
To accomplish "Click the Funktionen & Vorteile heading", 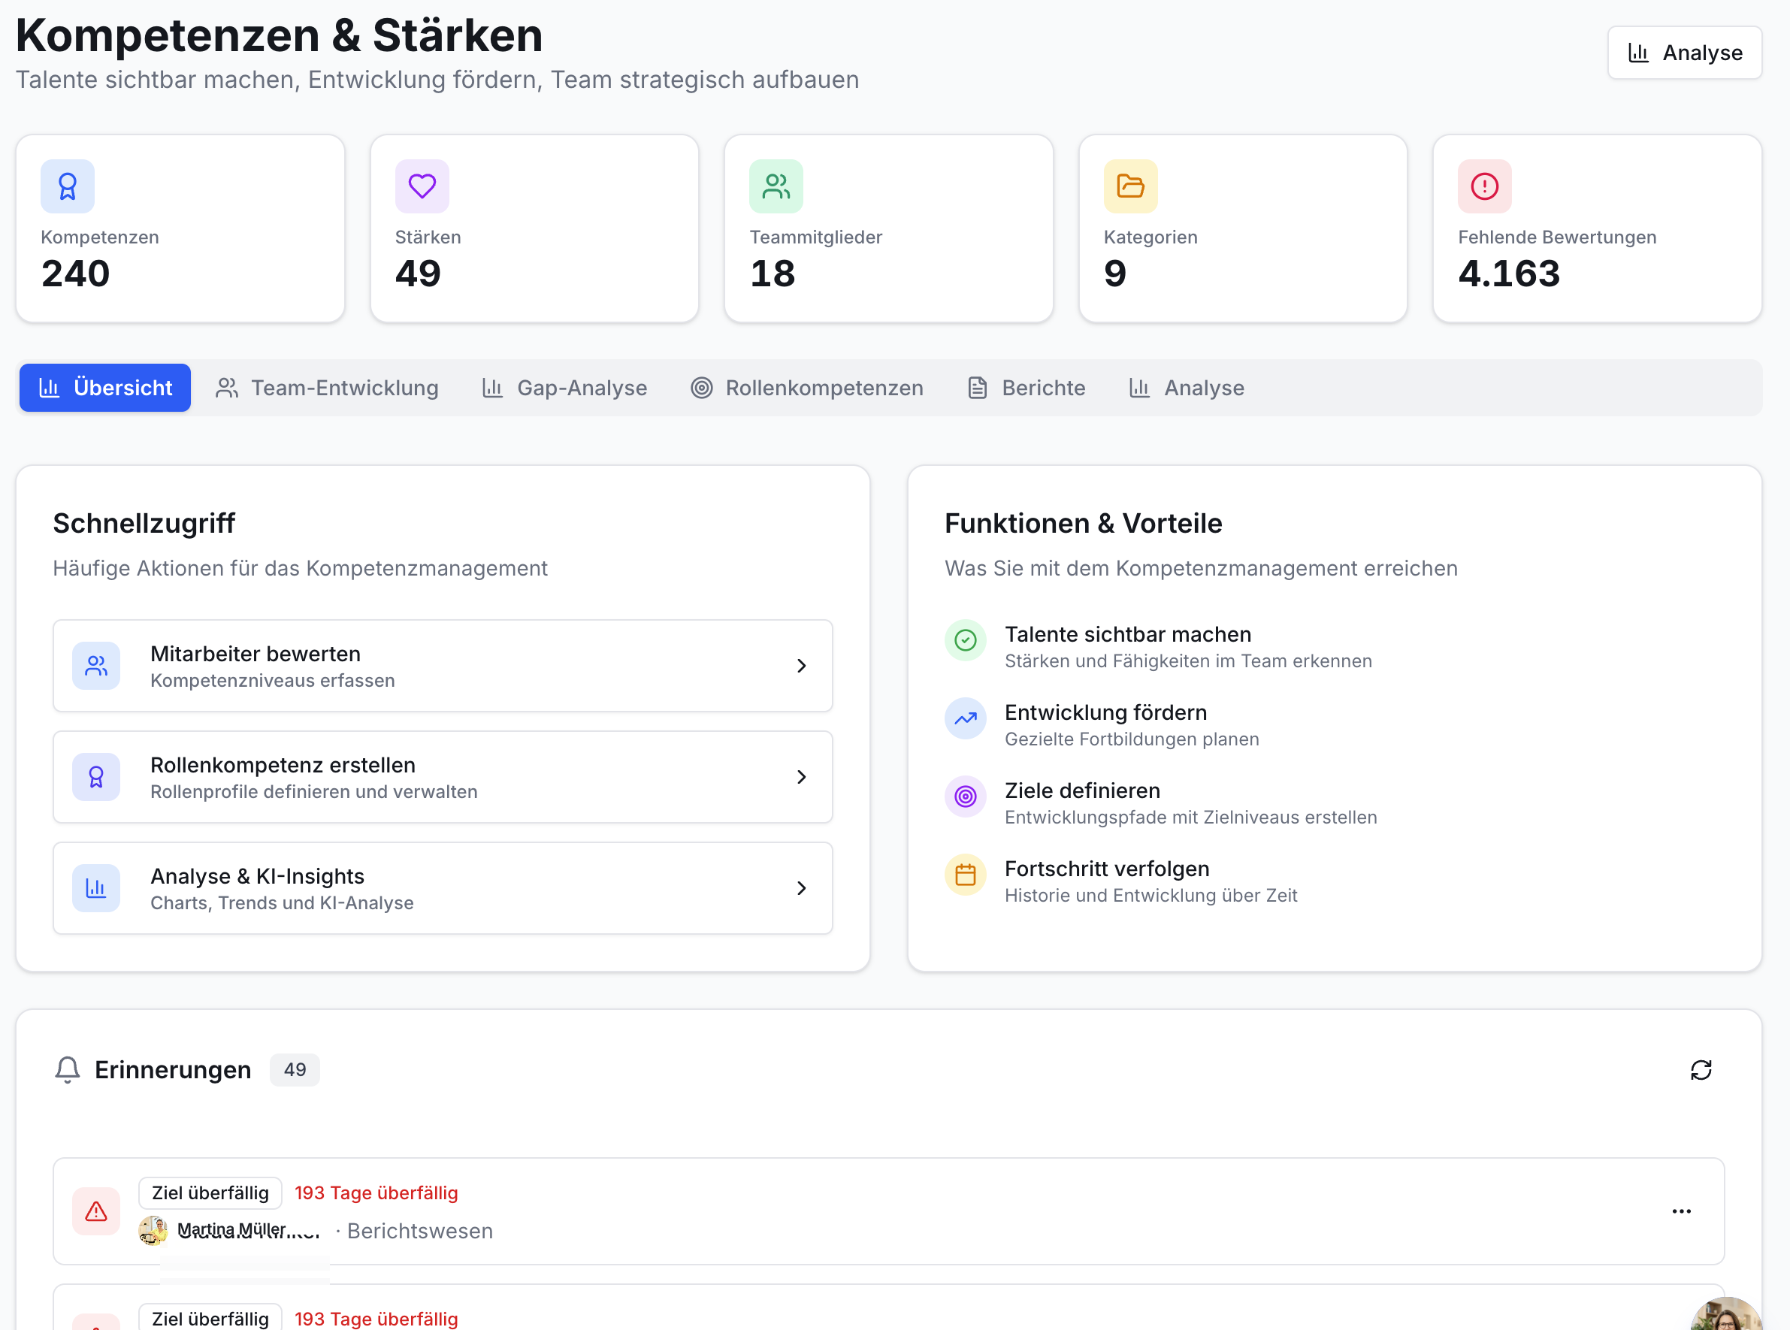I will pyautogui.click(x=1084, y=524).
